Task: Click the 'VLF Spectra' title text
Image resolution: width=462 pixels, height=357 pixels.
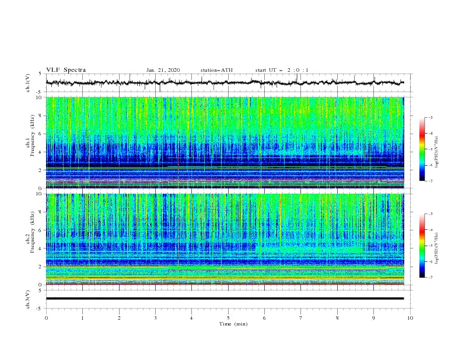Action: (x=66, y=70)
